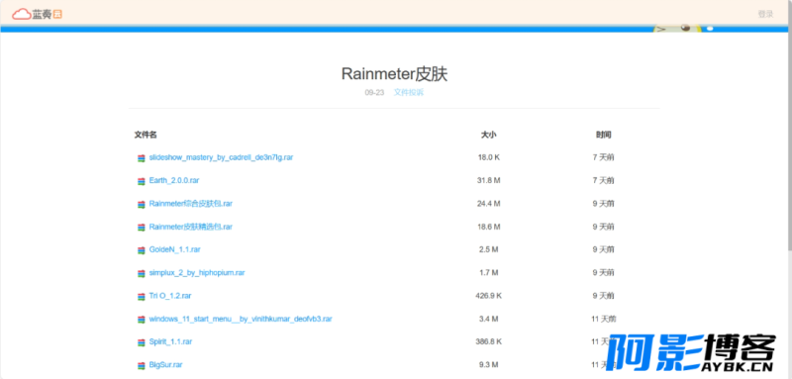792x379 pixels.
Task: Open the windows_11_start_menu__by_vinithkumar_deofvb3.rar link
Action: pos(241,319)
